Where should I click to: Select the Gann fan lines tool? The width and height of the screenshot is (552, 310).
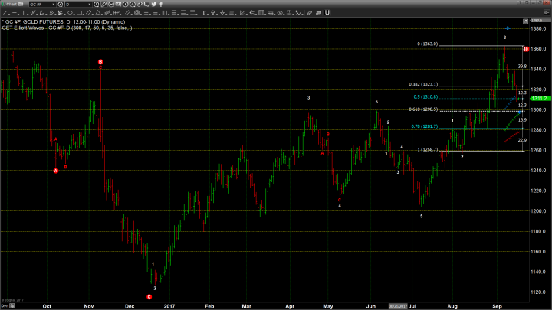pos(61,13)
